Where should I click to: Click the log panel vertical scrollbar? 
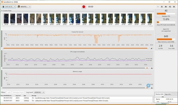pyautogui.click(x=153, y=99)
